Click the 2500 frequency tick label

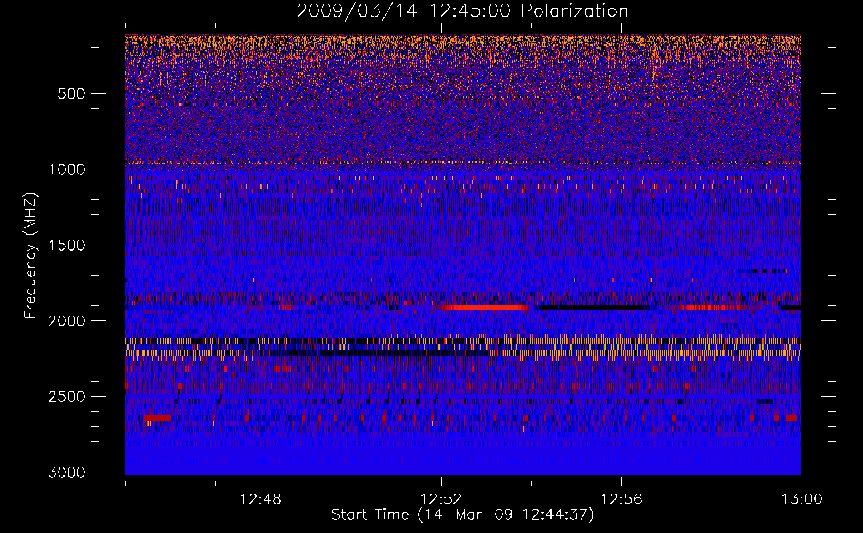point(67,397)
